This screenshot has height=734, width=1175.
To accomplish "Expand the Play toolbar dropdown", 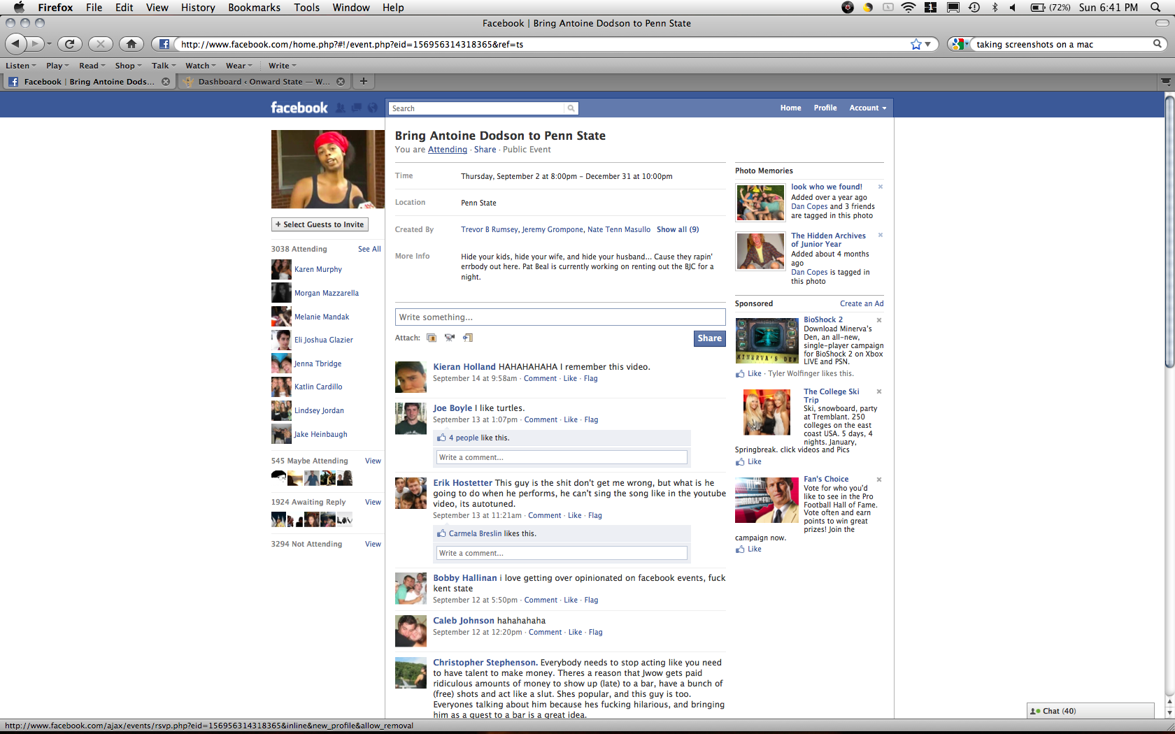I will (57, 66).
